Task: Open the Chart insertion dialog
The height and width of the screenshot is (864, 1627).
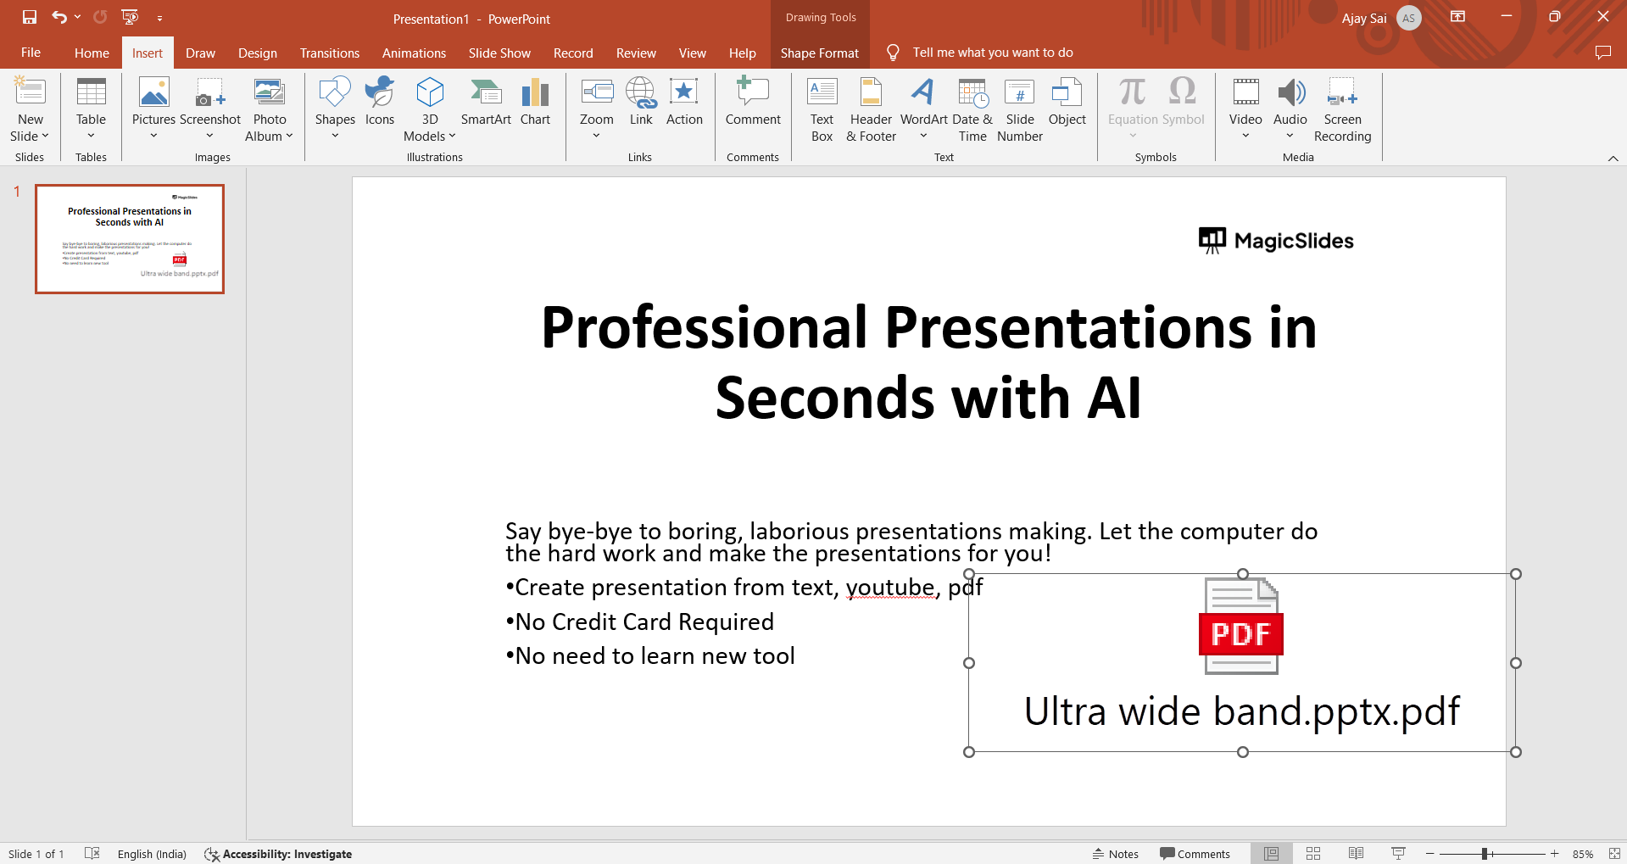Action: pyautogui.click(x=535, y=103)
